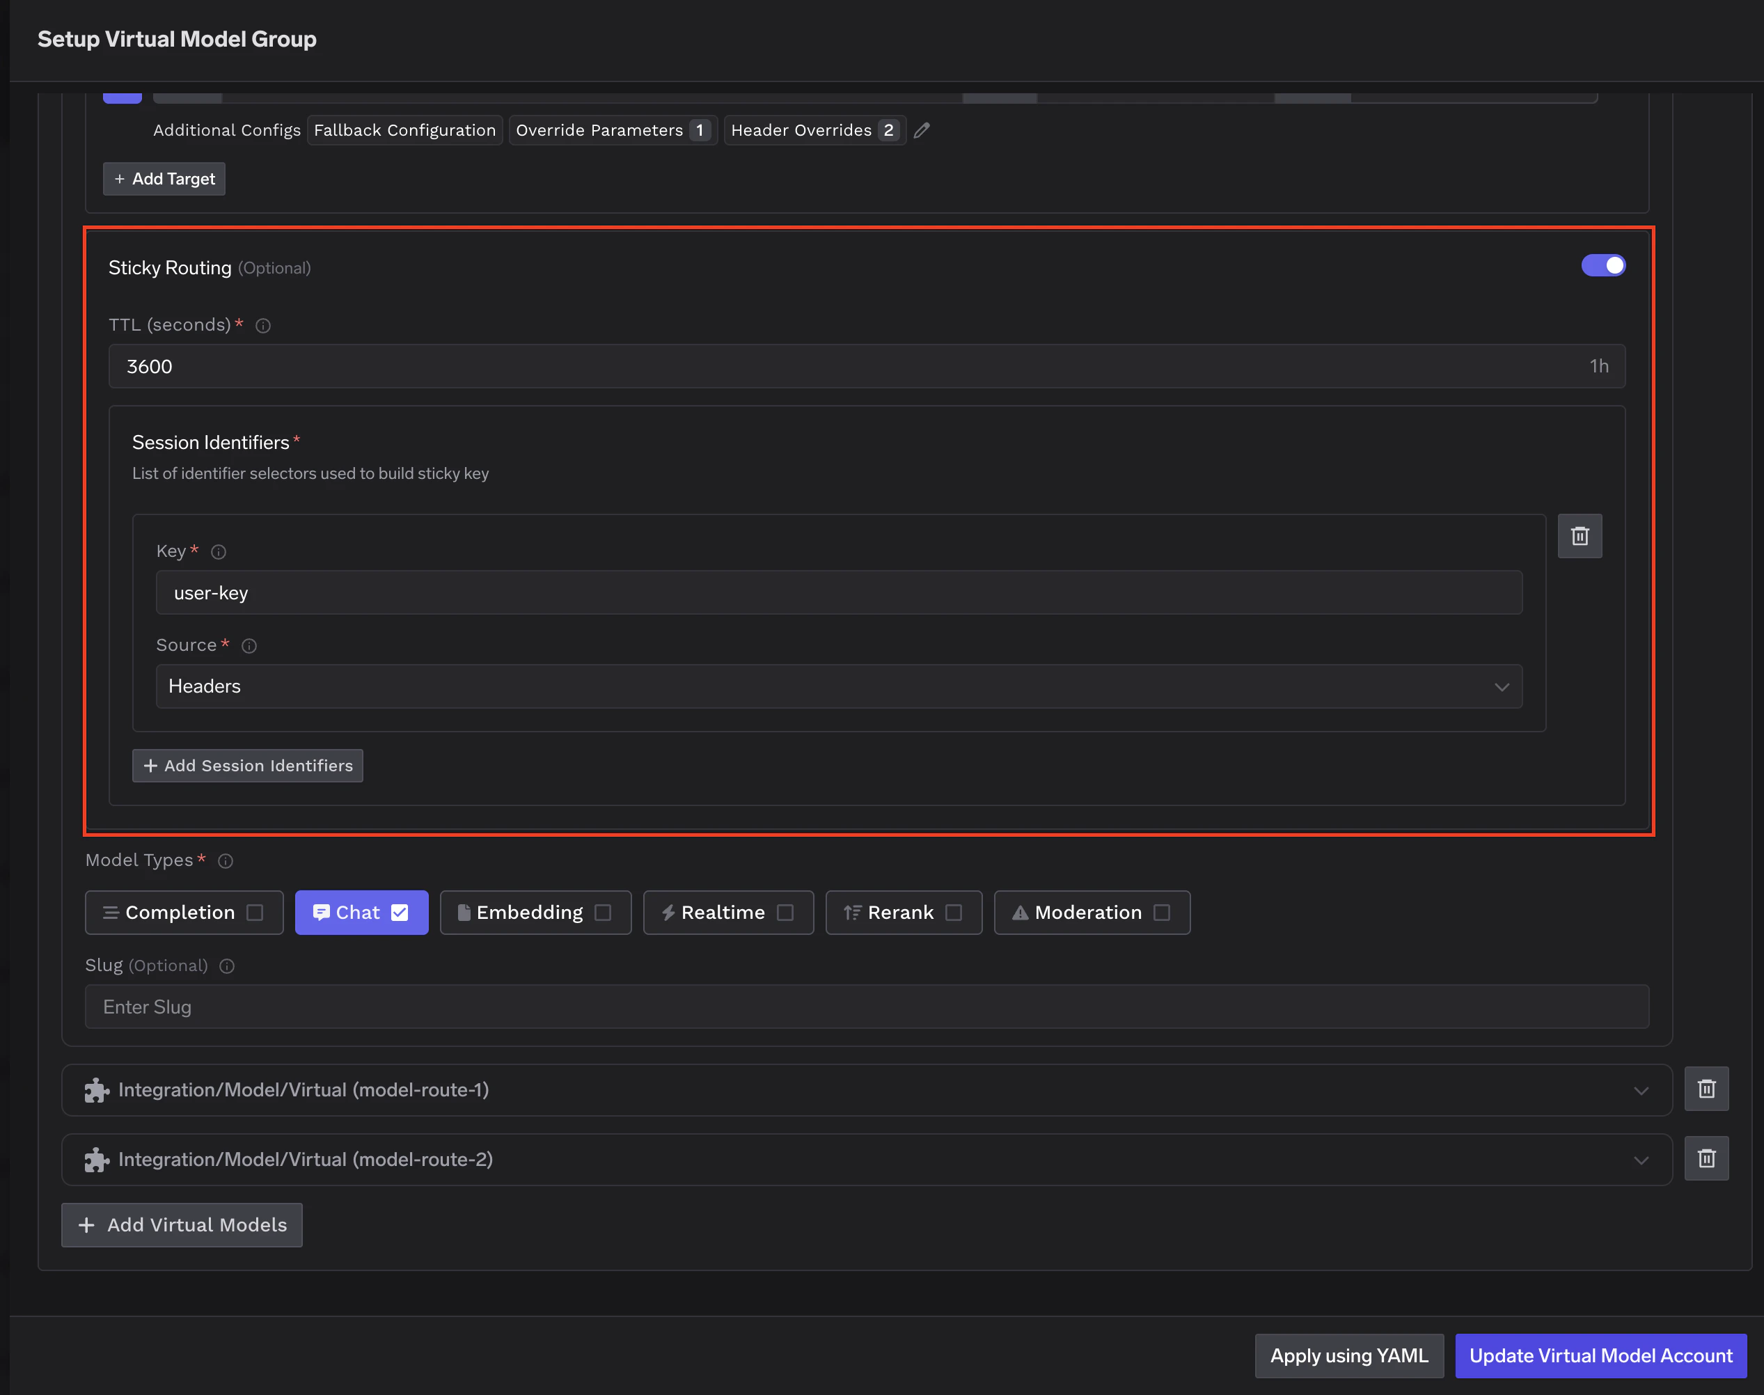The image size is (1764, 1395).
Task: Open the Fallback Configuration tag
Action: click(404, 131)
